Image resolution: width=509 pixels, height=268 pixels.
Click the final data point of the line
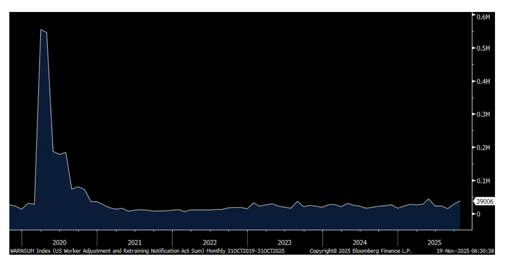tap(460, 201)
